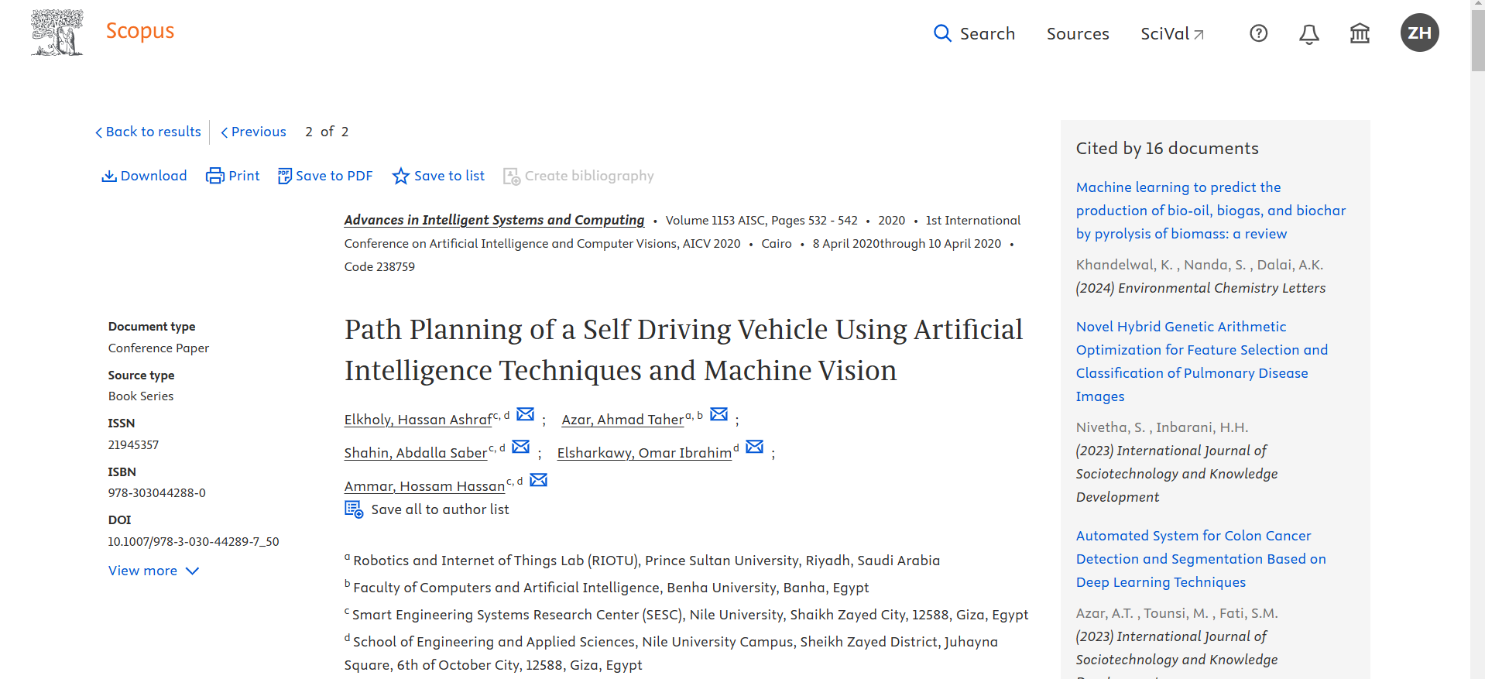Click the Code 238759 text
The image size is (1485, 679).
point(379,267)
